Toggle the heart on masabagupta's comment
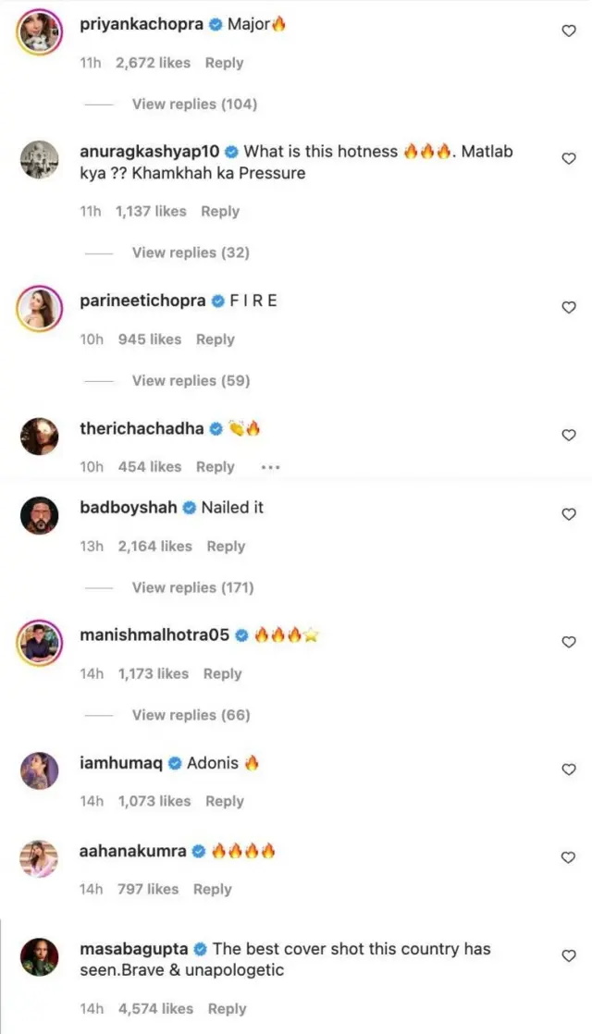This screenshot has width=592, height=1034. 569,955
